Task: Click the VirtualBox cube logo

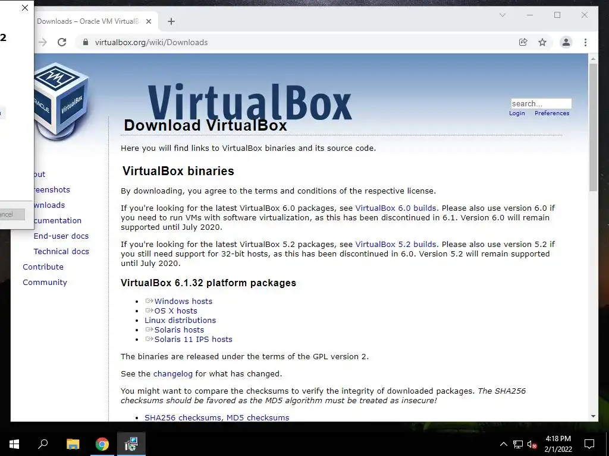Action: [61, 102]
